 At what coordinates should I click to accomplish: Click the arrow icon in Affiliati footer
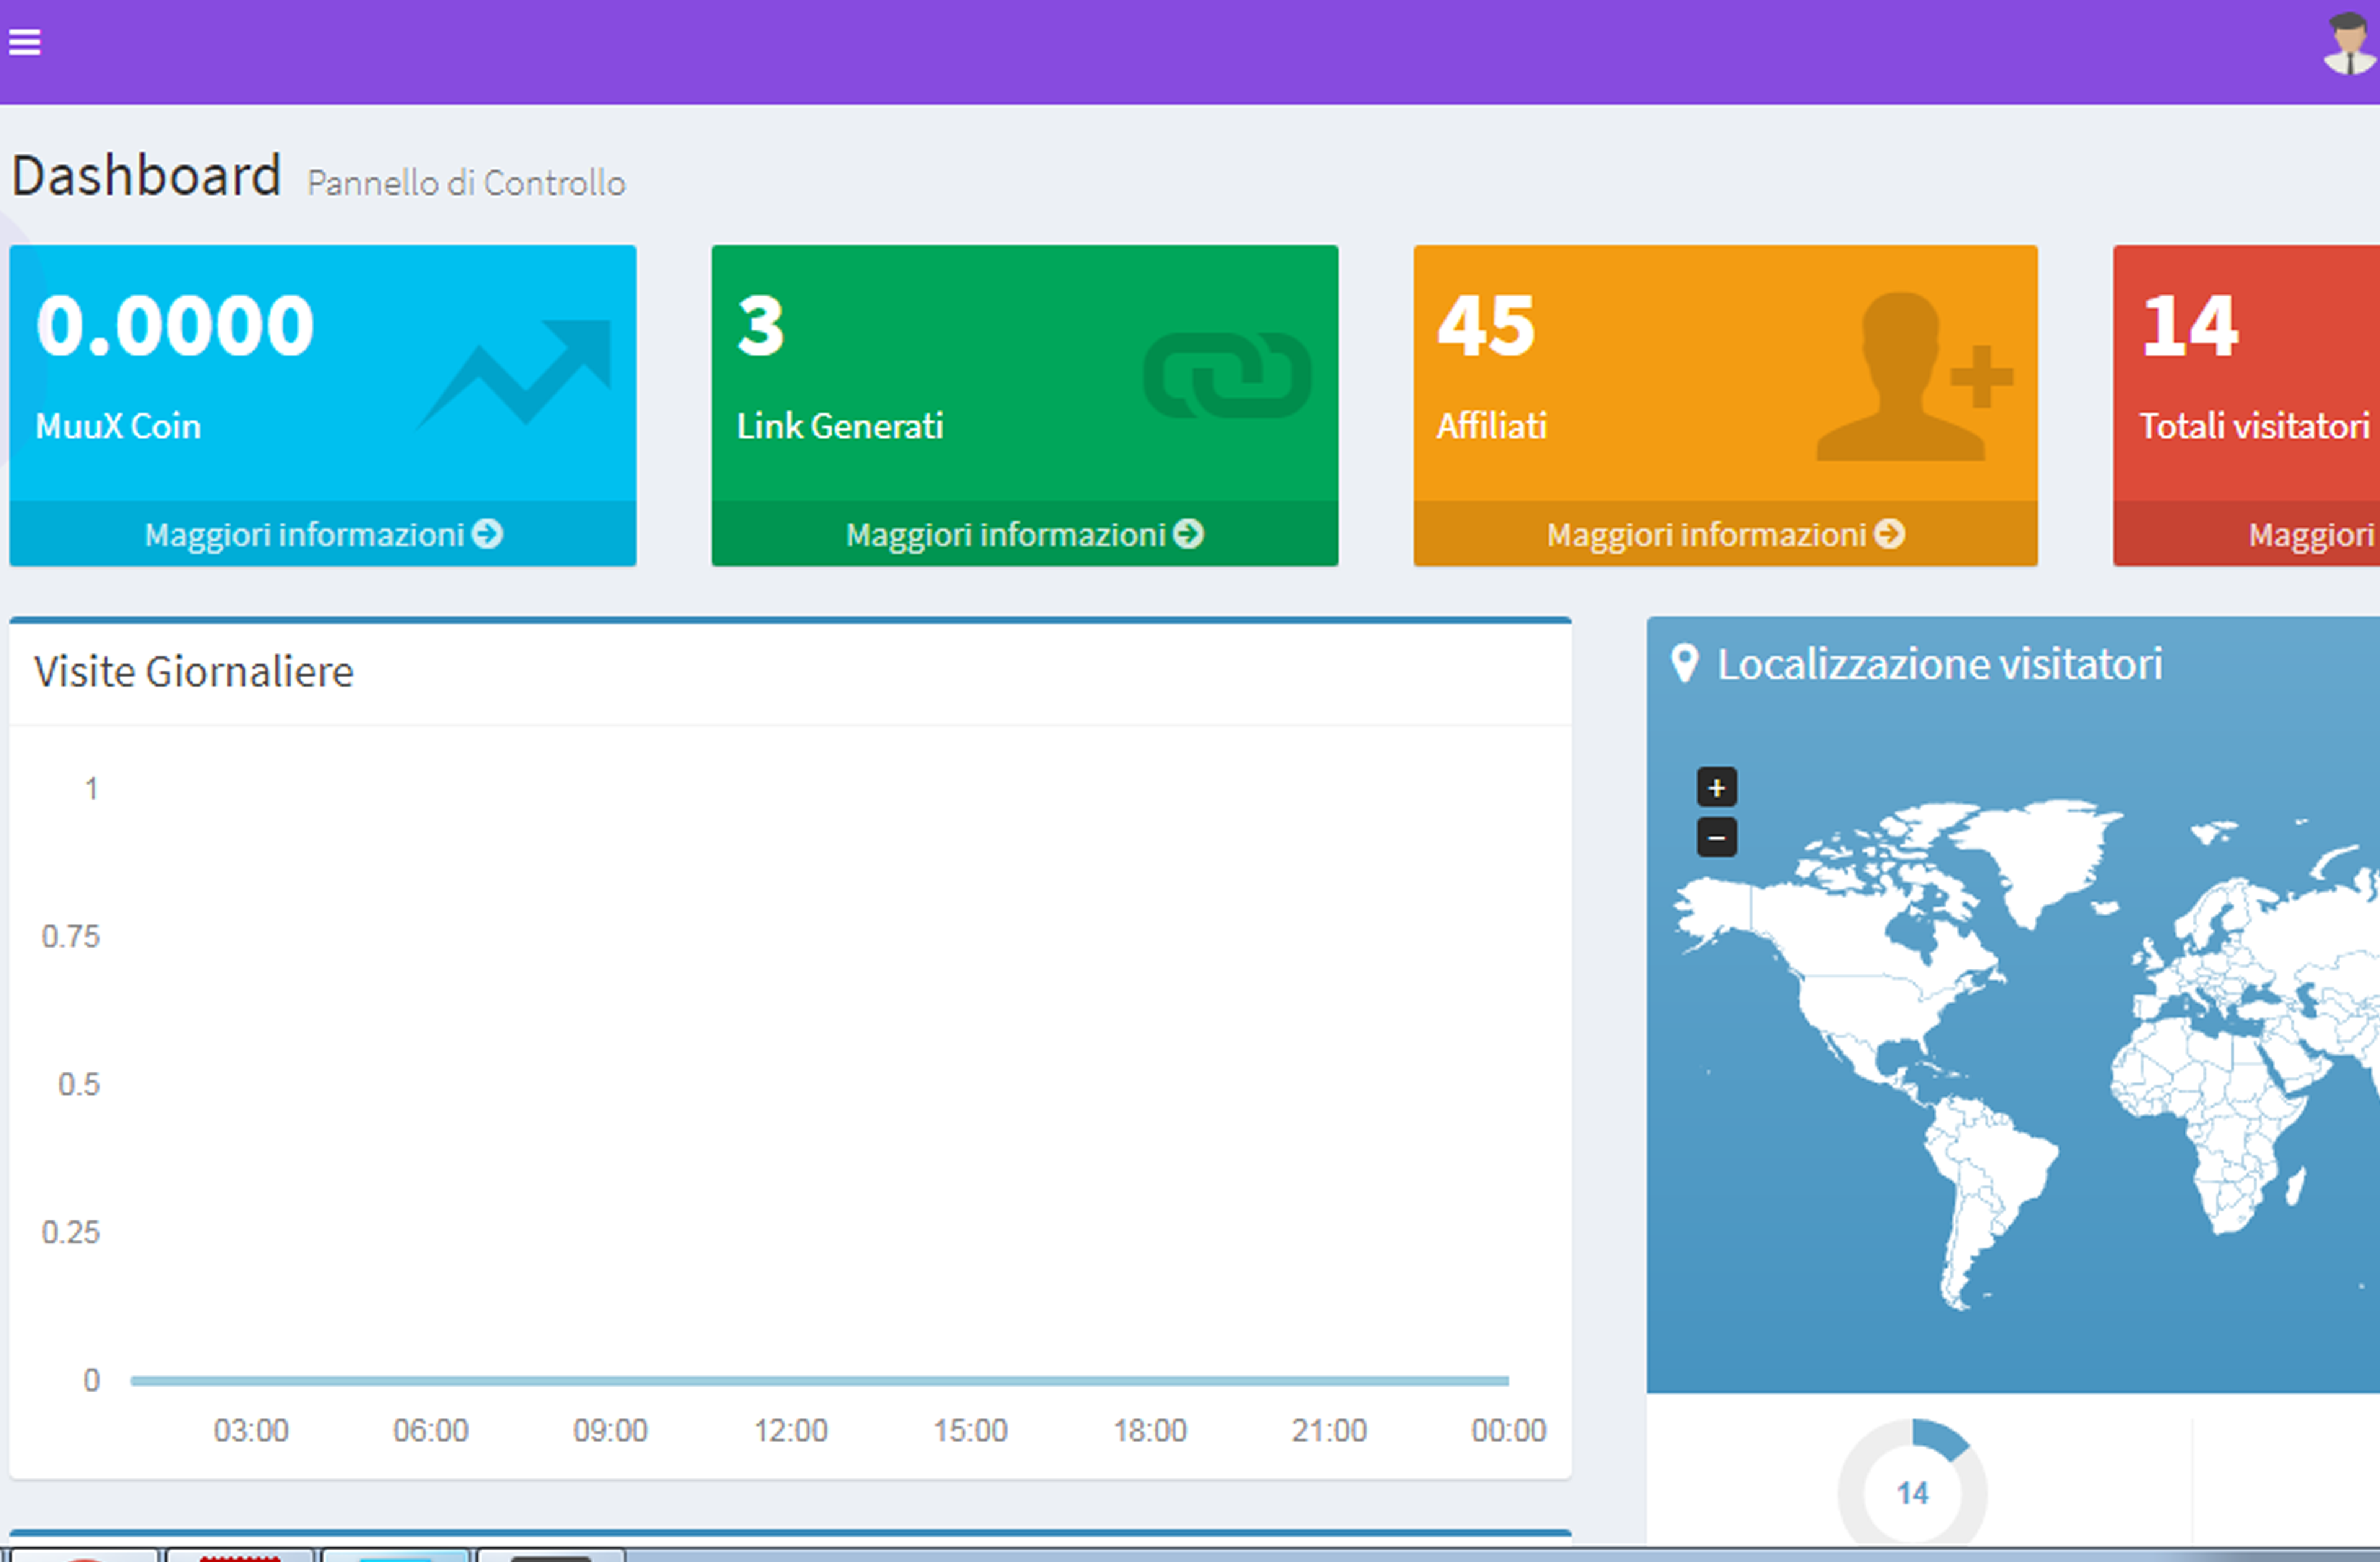1889,534
